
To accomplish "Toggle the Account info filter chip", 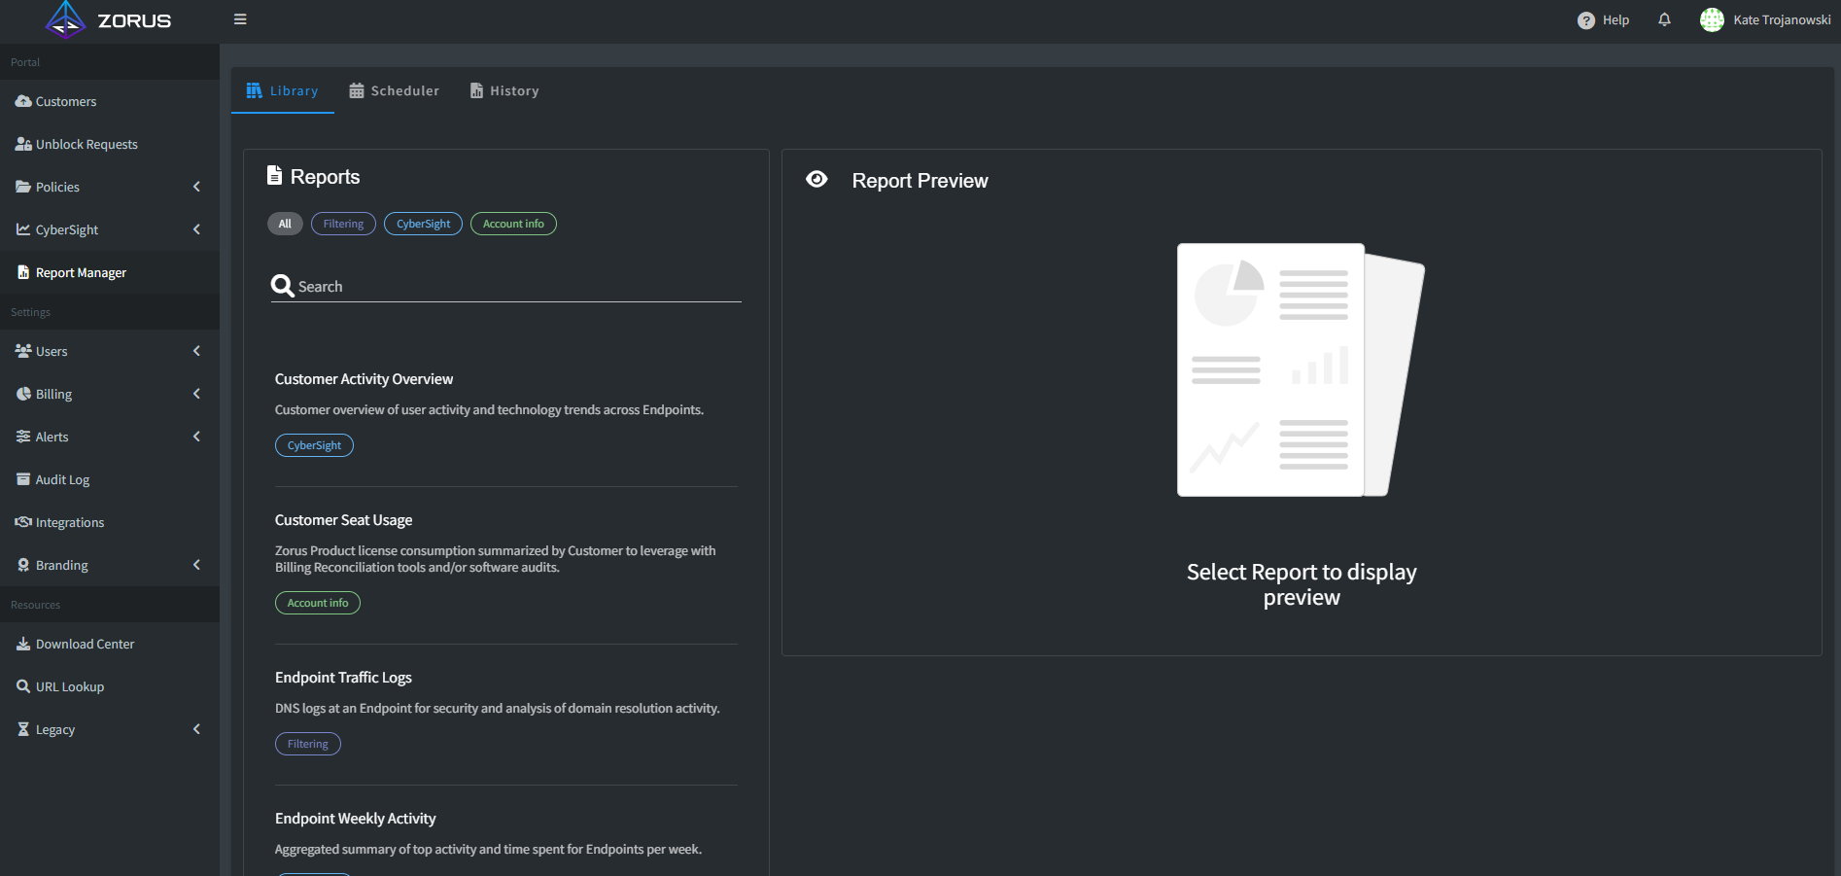I will pyautogui.click(x=513, y=223).
